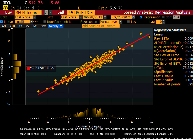The height and width of the screenshot is (139, 193).
Task: Decrease the Lag value using minus stepper
Action: tap(164, 23)
